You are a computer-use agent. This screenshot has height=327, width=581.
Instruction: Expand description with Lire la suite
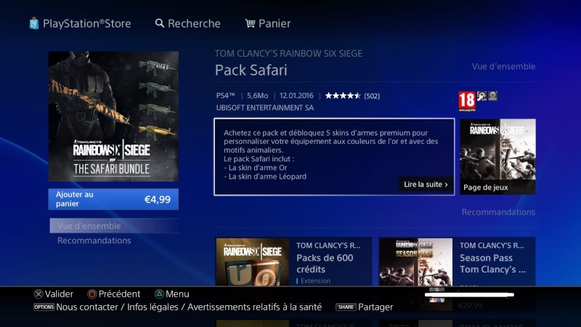[x=426, y=185]
